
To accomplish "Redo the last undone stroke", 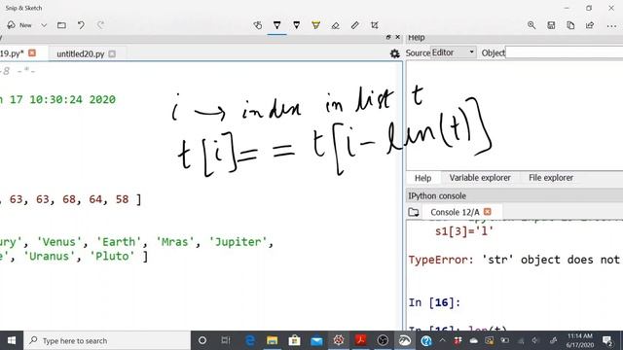I will click(100, 25).
